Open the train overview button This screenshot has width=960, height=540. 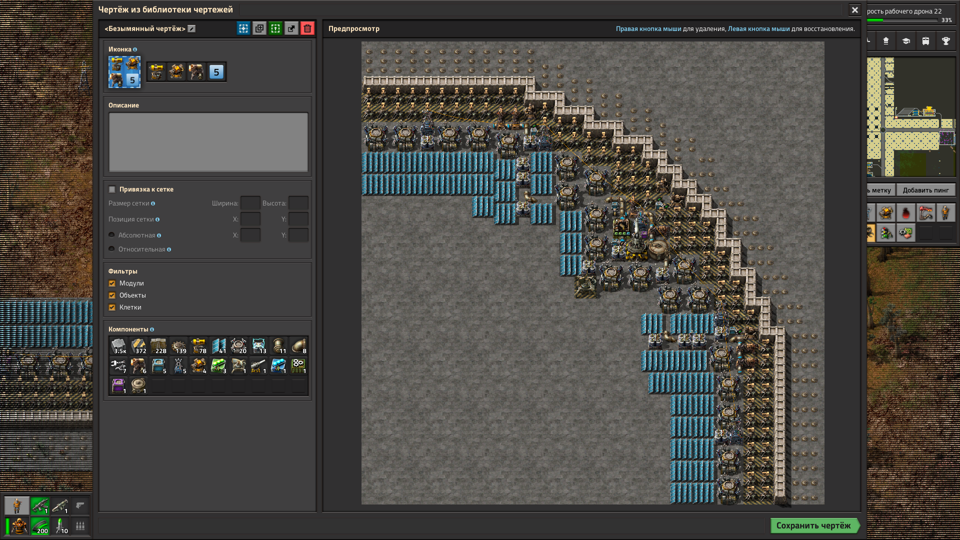pos(925,41)
